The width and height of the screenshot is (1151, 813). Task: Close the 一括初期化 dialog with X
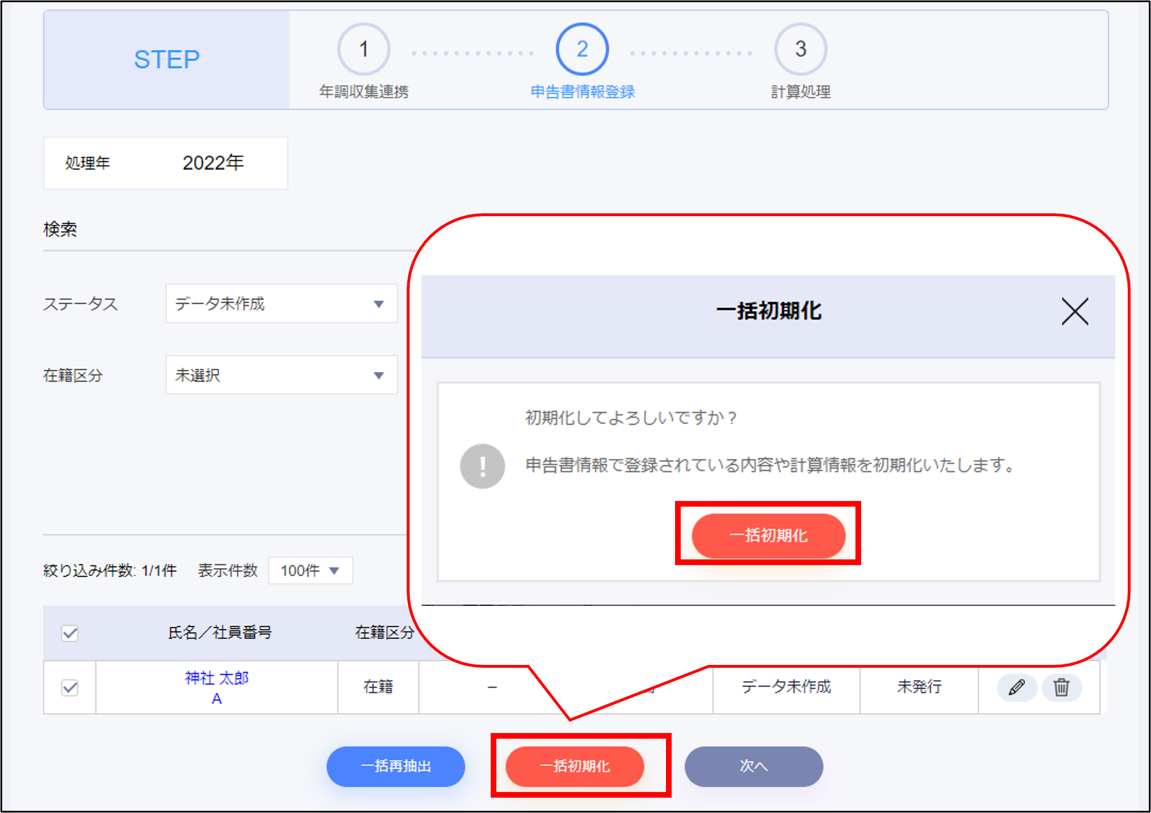coord(1074,311)
